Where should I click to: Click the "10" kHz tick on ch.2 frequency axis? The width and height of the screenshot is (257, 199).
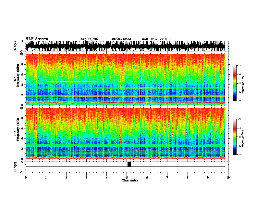22,108
